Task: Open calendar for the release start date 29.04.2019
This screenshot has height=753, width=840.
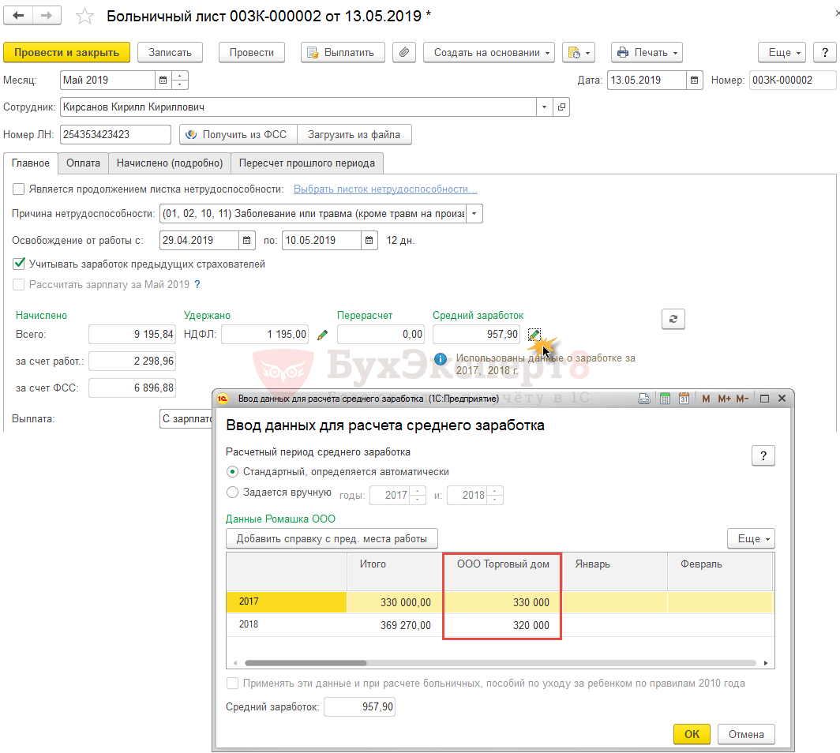Action: pos(246,241)
